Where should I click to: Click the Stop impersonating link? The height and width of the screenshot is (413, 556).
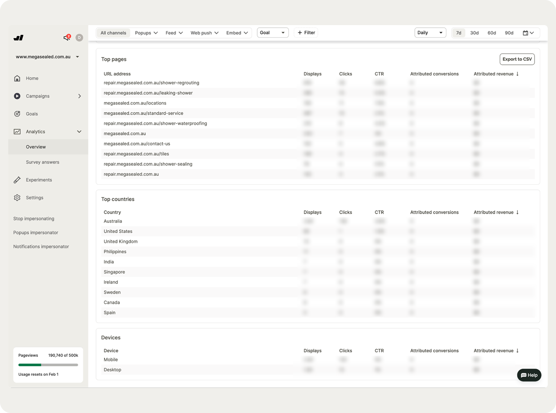point(34,219)
